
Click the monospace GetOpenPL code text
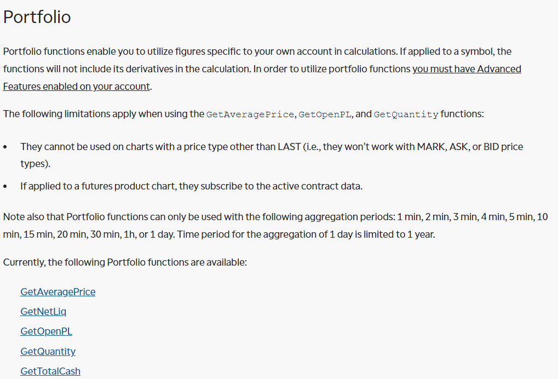point(325,114)
